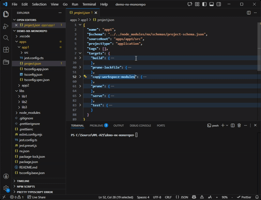Open the Run and Debug view
This screenshot has width=261, height=200.
point(6,26)
